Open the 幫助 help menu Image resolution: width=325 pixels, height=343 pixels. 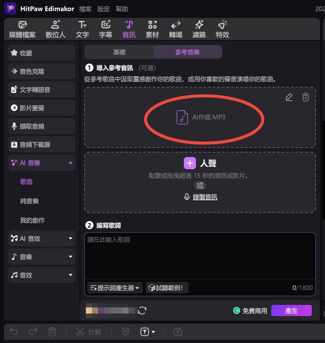pyautogui.click(x=122, y=9)
